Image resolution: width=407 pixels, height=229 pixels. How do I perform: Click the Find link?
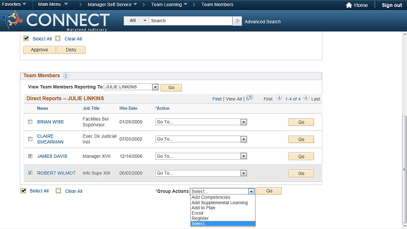click(217, 99)
